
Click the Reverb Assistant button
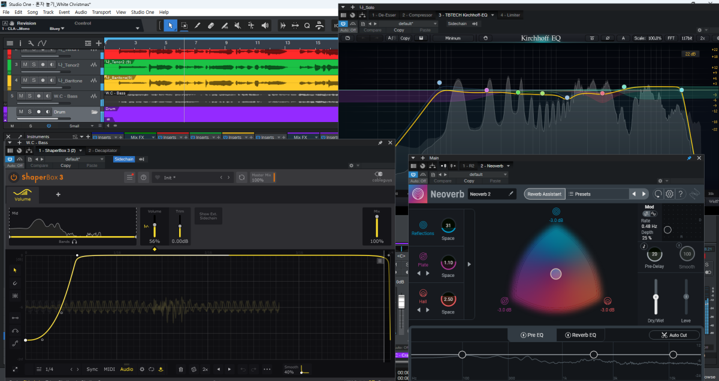tap(543, 194)
